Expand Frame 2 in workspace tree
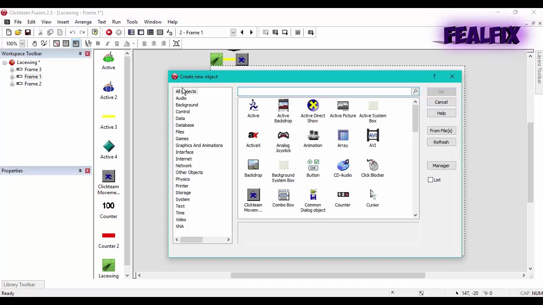Image resolution: width=543 pixels, height=305 pixels. click(x=12, y=84)
